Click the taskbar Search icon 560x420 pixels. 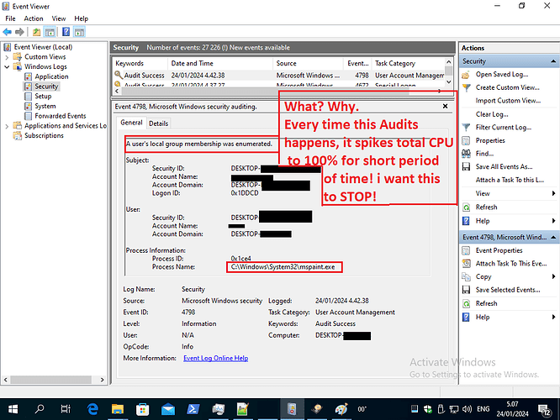(40, 409)
